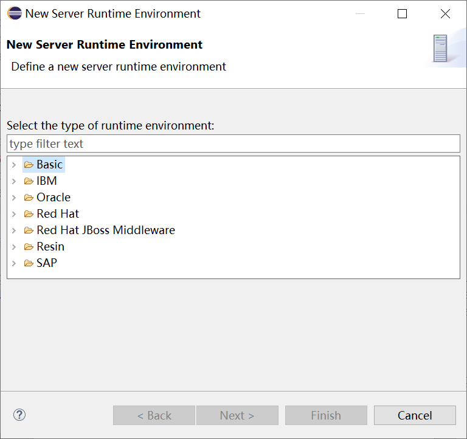Screen dimensions: 467x439
Task: Expand the SAP tree node
Action: (14, 263)
